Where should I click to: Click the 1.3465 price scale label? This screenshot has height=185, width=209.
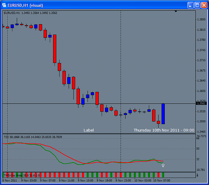click(201, 132)
